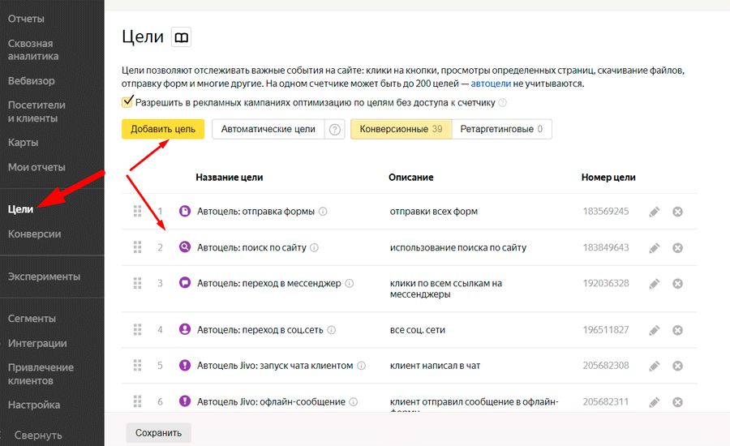Click the Название цели column header
The width and height of the screenshot is (730, 446).
229,178
